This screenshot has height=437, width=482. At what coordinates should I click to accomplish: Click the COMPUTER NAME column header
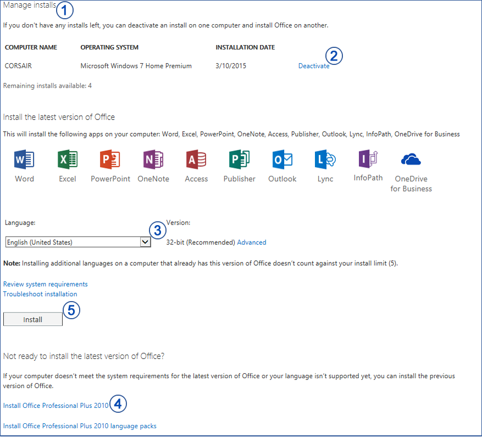coord(31,47)
